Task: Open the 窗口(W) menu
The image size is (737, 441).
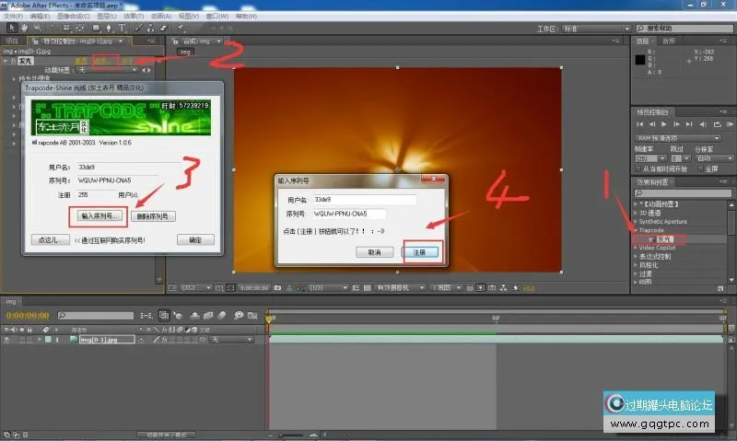Action: coord(216,17)
